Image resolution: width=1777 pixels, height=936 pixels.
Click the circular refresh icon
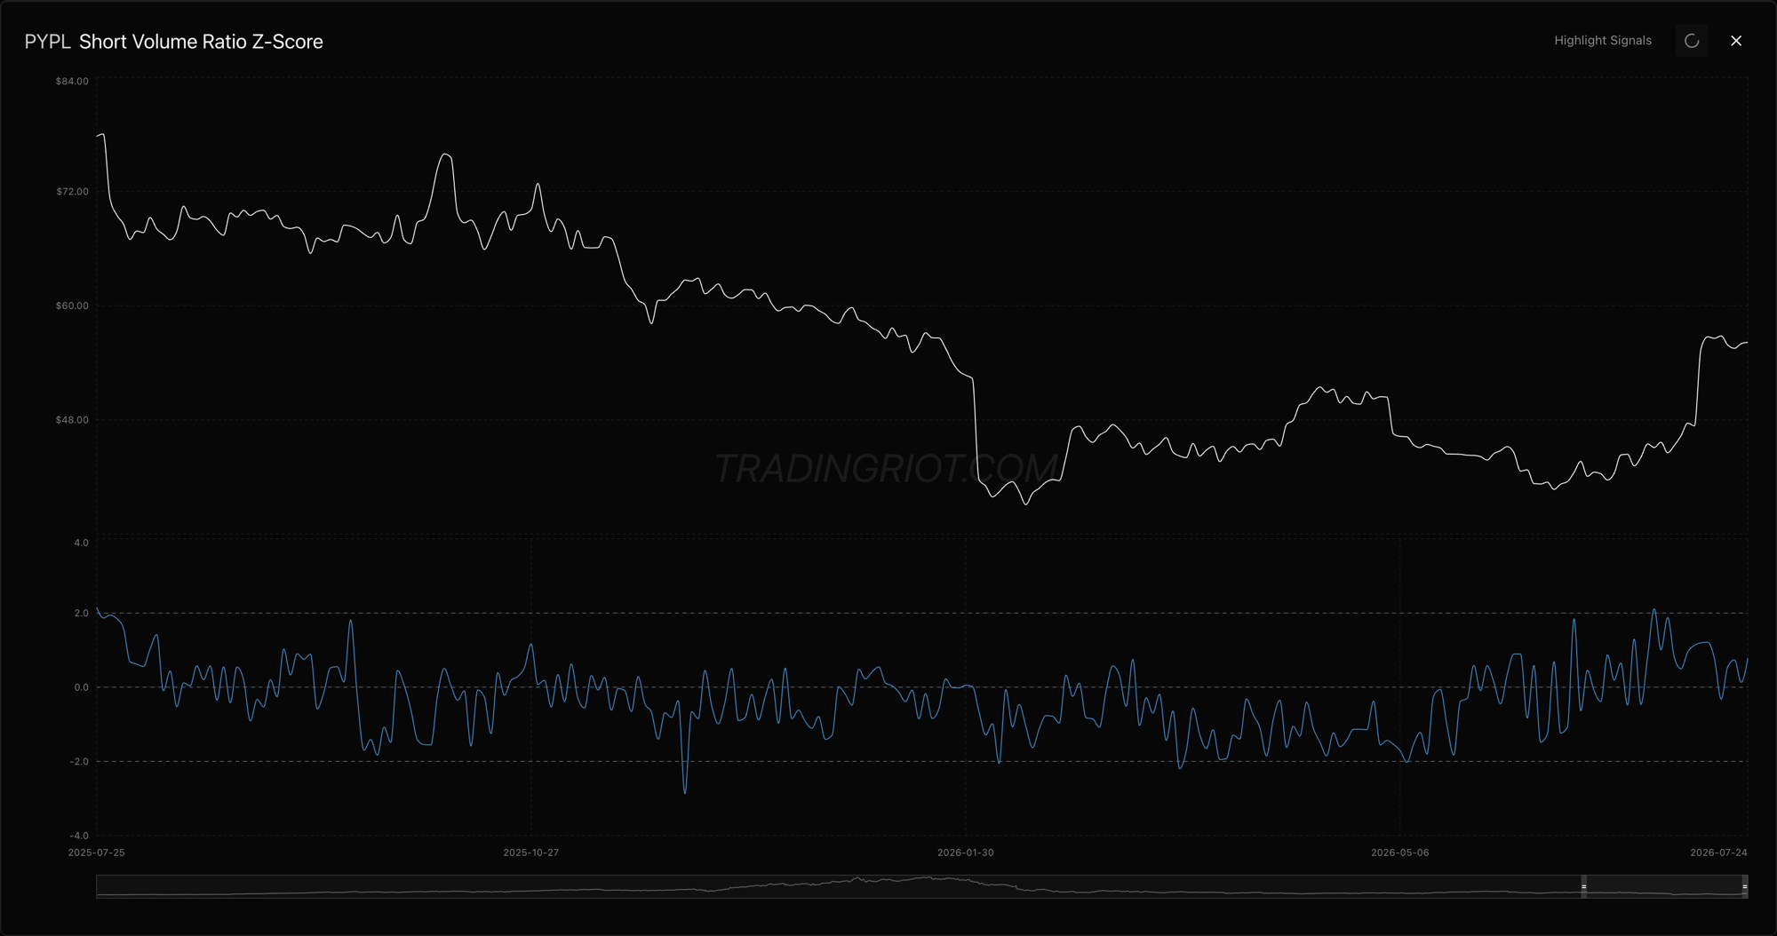[1692, 41]
